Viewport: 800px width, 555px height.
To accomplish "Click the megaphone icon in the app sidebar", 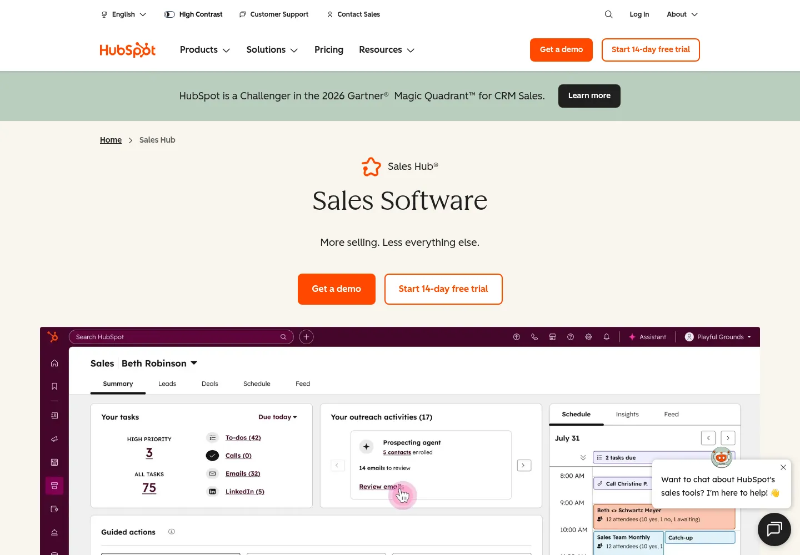I will 54,439.
